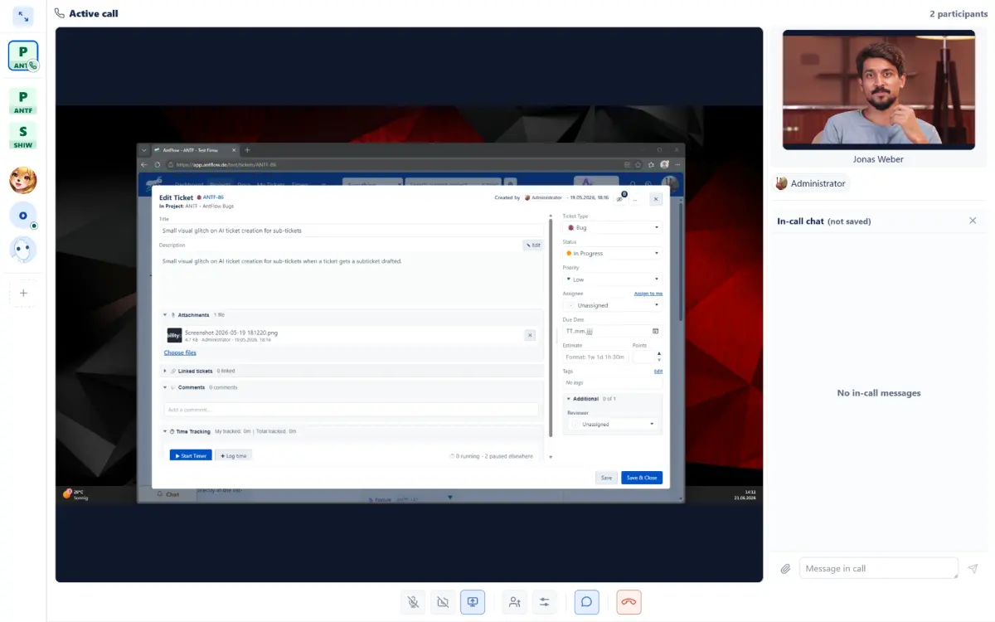
Task: Close the Edit Ticket dialog
Action: tap(656, 199)
